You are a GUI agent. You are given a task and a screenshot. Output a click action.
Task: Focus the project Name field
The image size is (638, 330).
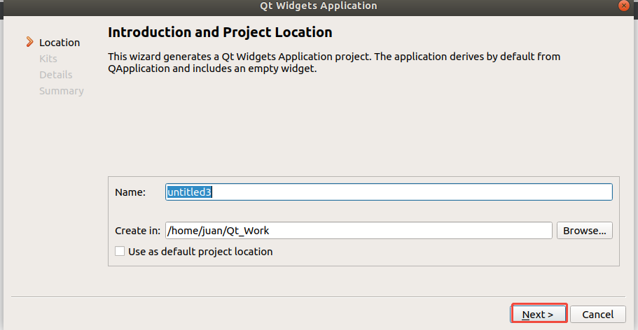pyautogui.click(x=389, y=192)
